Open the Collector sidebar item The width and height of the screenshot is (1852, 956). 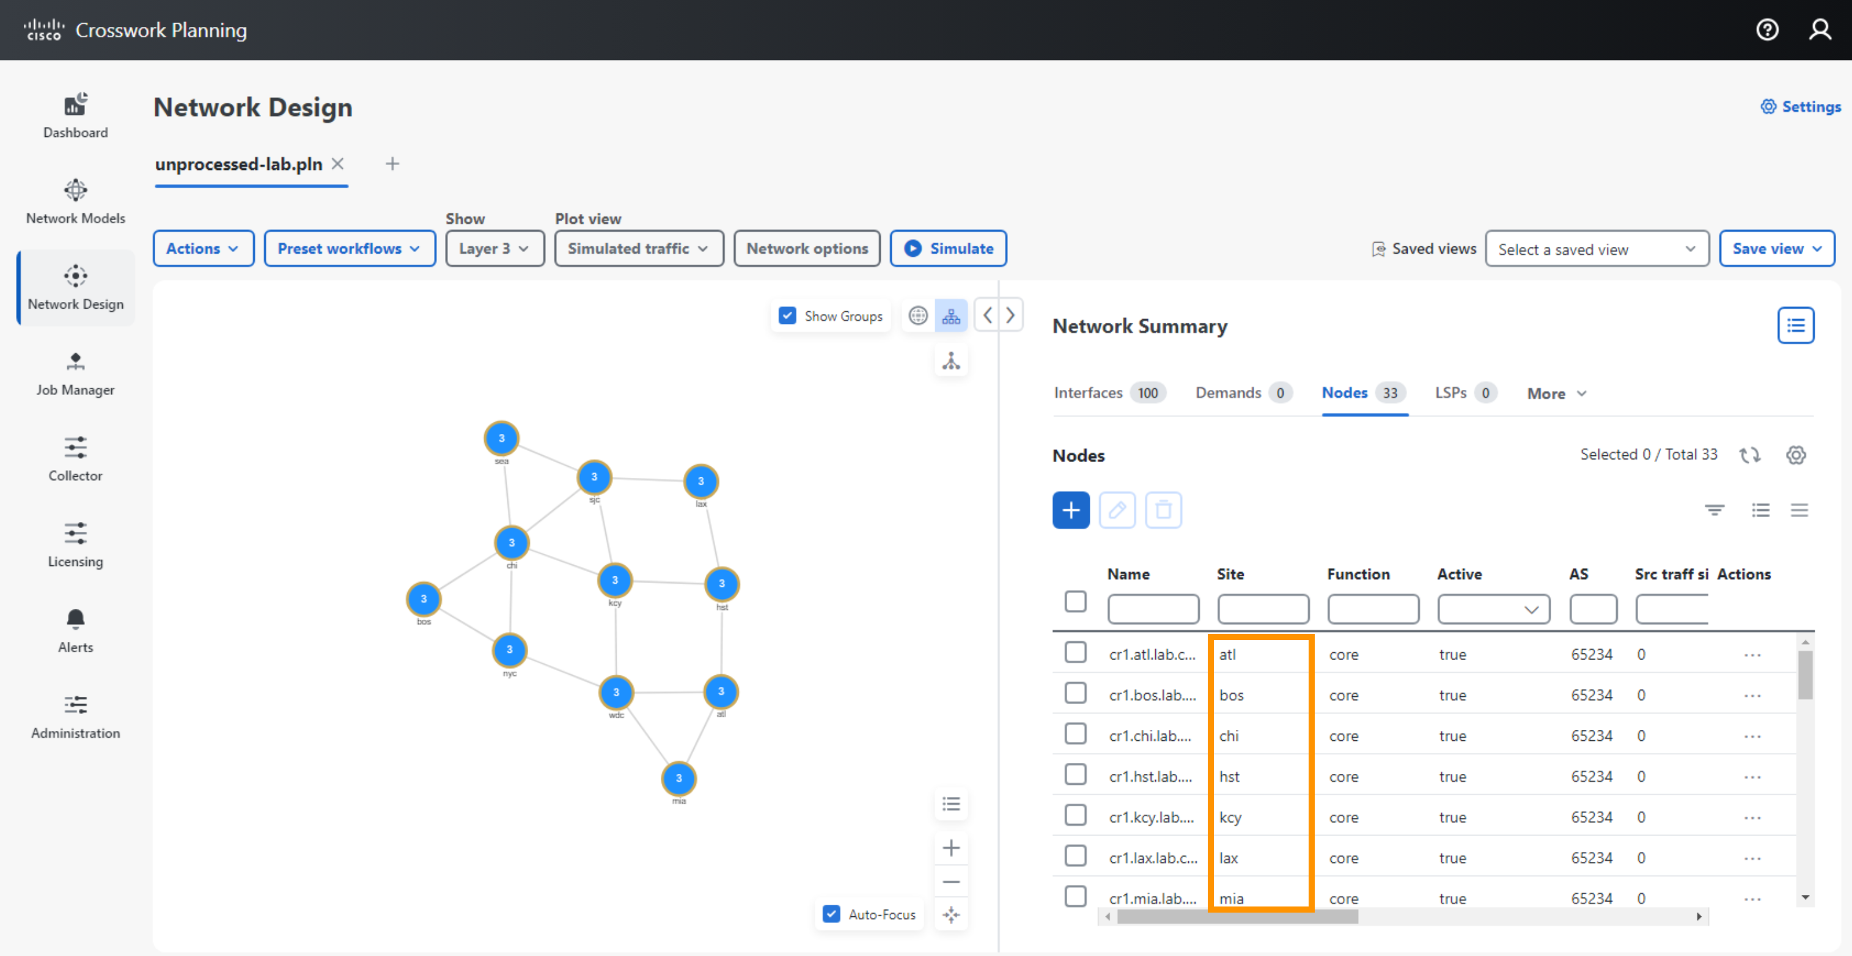(76, 458)
